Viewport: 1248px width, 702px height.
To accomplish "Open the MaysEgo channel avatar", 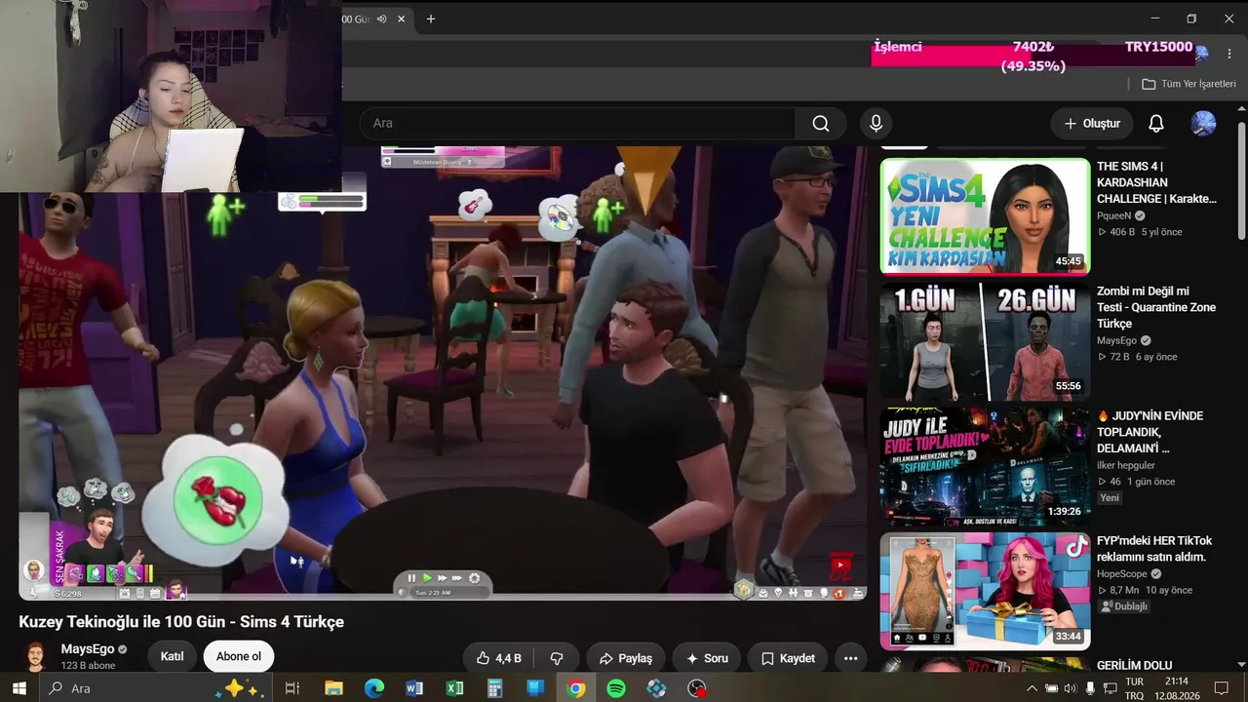I will pos(35,656).
